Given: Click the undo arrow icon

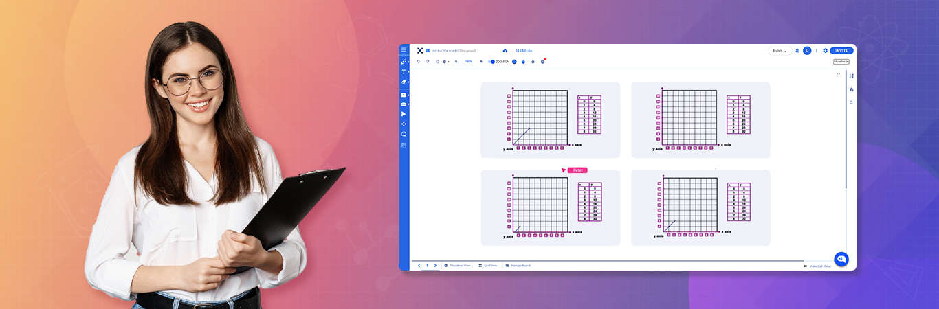Looking at the screenshot, I should (418, 62).
